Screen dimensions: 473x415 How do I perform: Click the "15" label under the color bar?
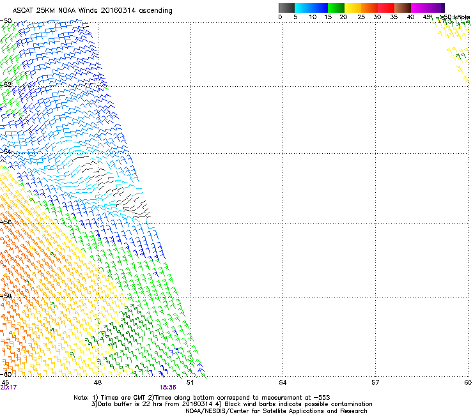(328, 17)
